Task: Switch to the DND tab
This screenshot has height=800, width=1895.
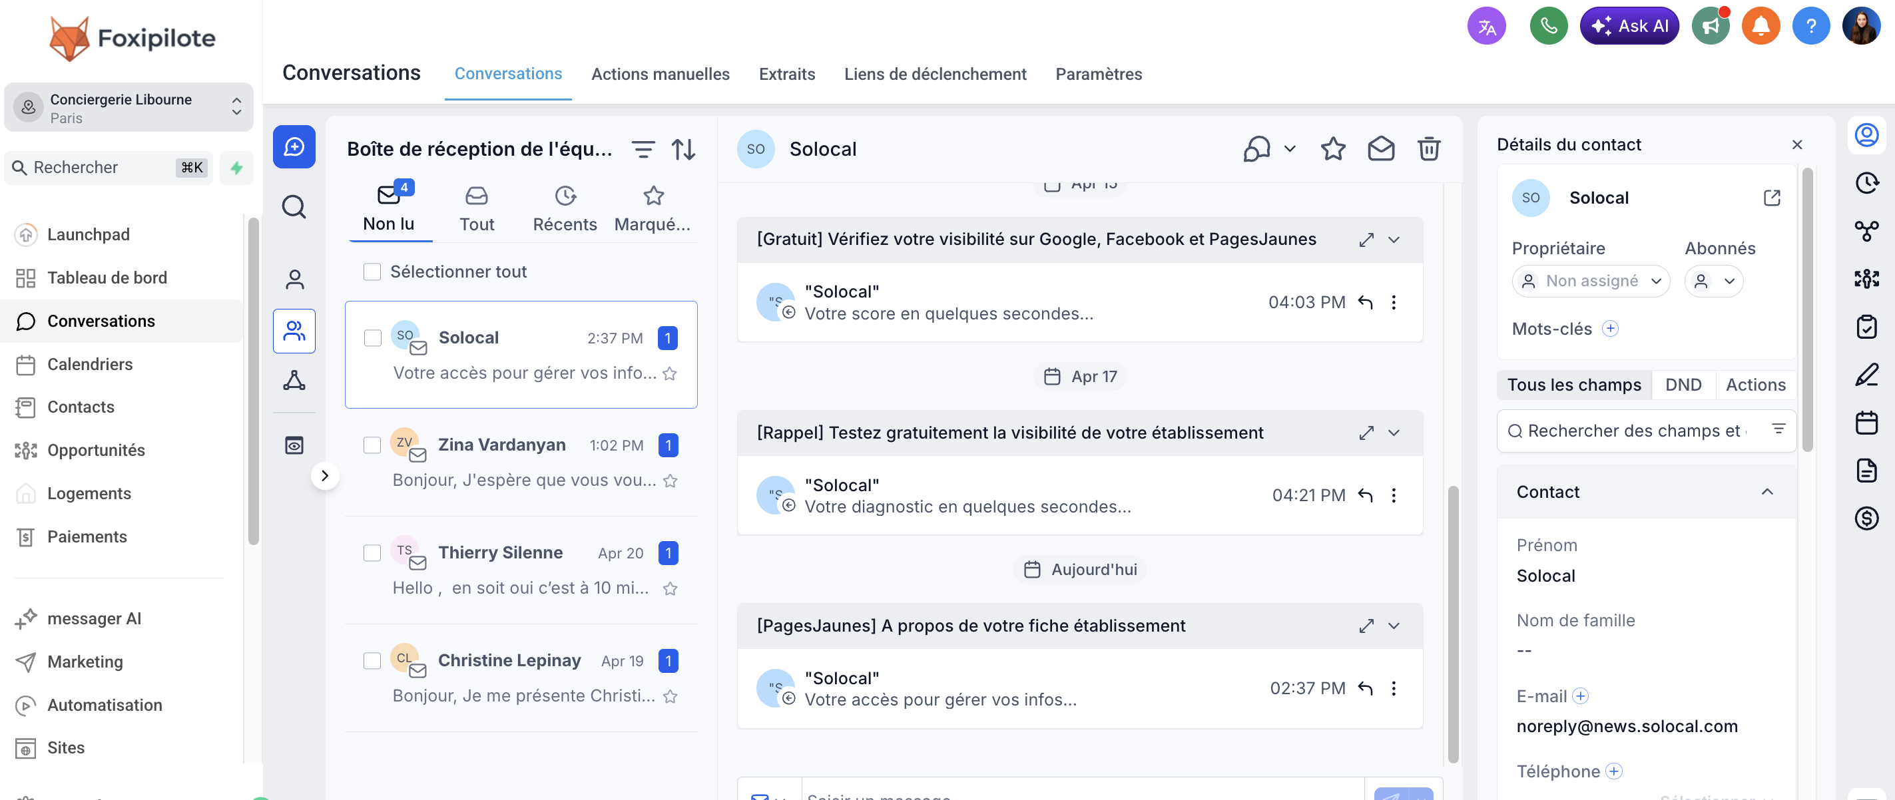Action: click(1683, 385)
